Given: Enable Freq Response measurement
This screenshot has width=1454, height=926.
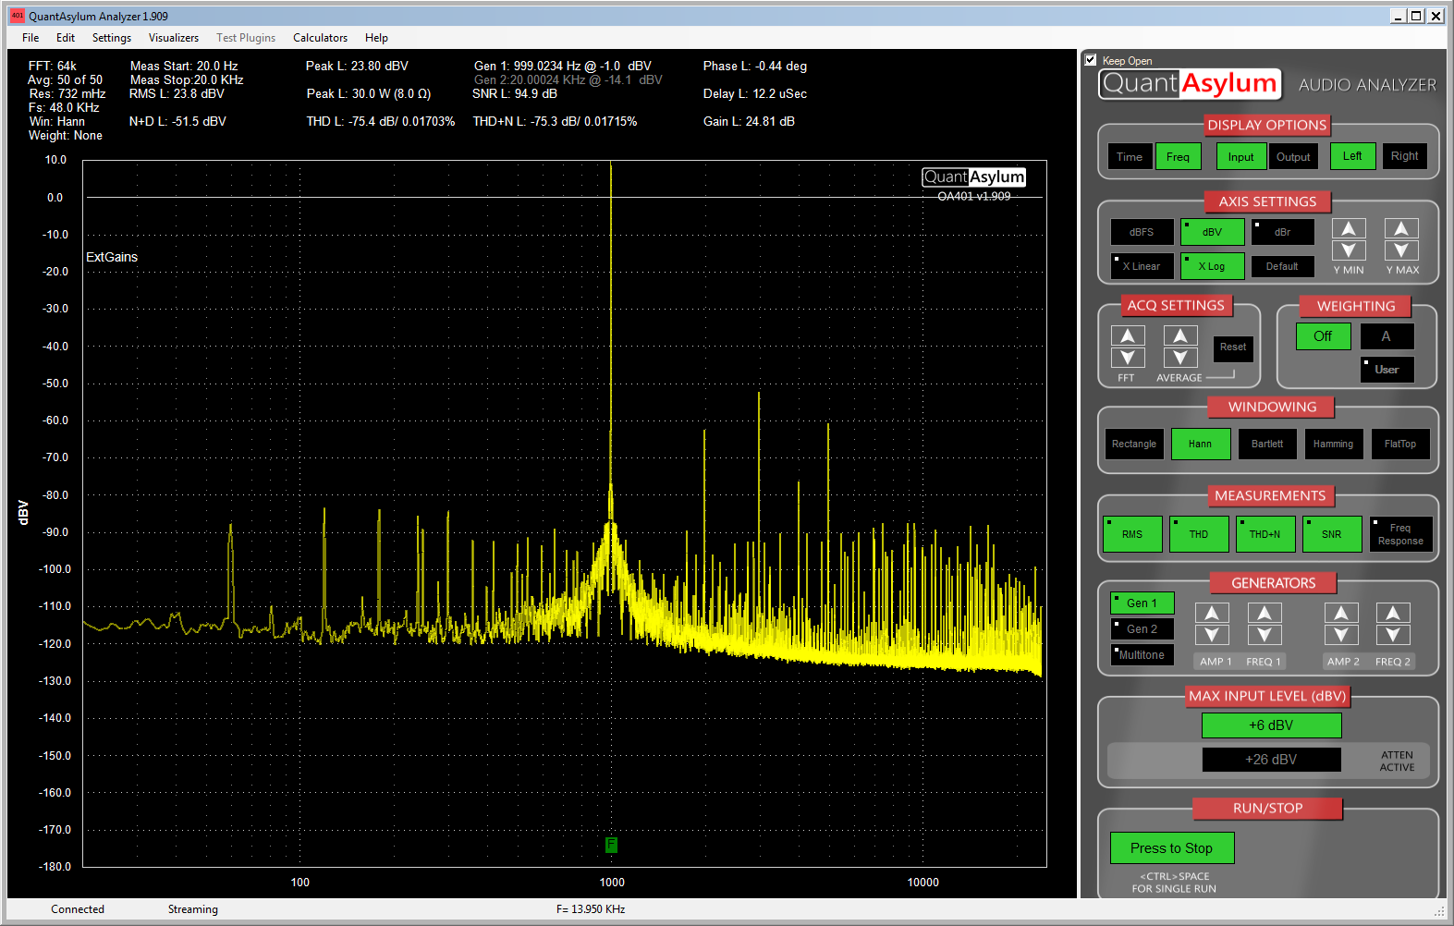Looking at the screenshot, I should (x=1400, y=534).
